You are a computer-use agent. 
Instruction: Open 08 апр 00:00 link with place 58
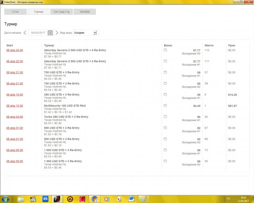pyautogui.click(x=15, y=161)
